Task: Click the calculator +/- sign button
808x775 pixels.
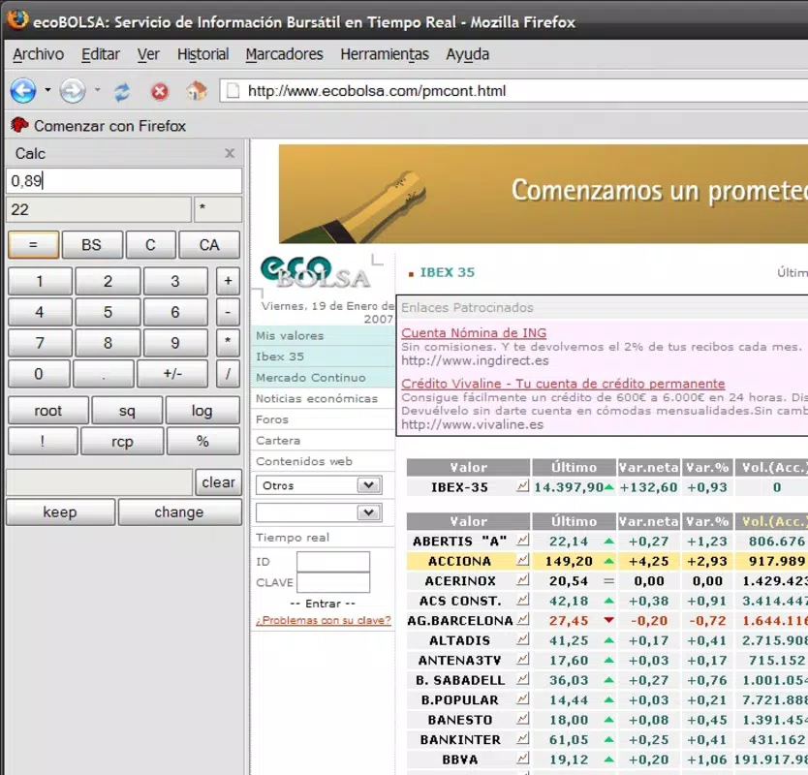Action: (172, 374)
